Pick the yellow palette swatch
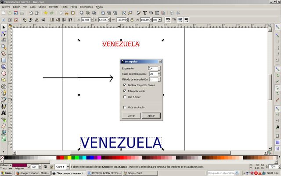The height and width of the screenshot is (176, 281). coord(69,158)
